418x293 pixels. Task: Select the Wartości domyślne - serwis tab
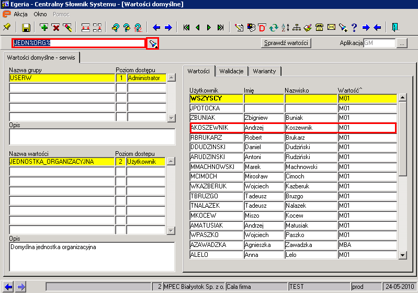[41, 58]
